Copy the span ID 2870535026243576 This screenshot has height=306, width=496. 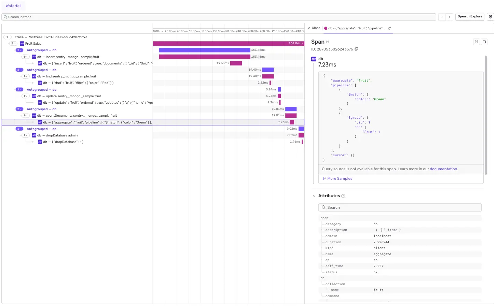click(356, 49)
